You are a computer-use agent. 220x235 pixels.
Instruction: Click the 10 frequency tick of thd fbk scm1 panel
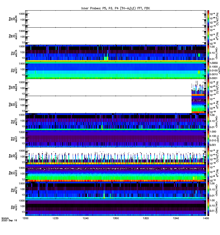pyautogui.click(x=23, y=143)
